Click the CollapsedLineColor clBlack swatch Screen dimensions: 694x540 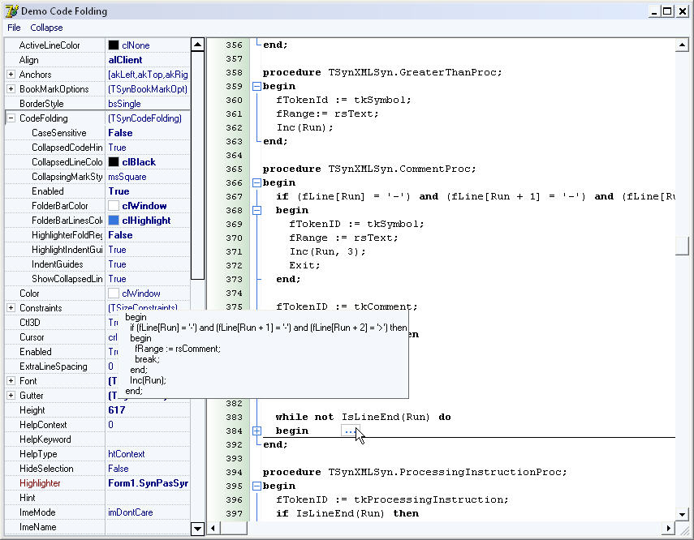coord(114,162)
